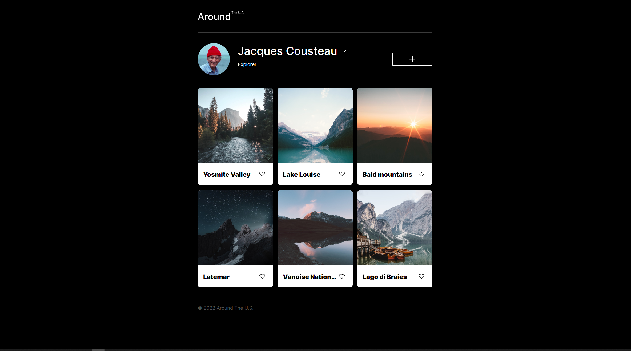Click the Explorer subtitle text
This screenshot has width=631, height=351.
(247, 64)
